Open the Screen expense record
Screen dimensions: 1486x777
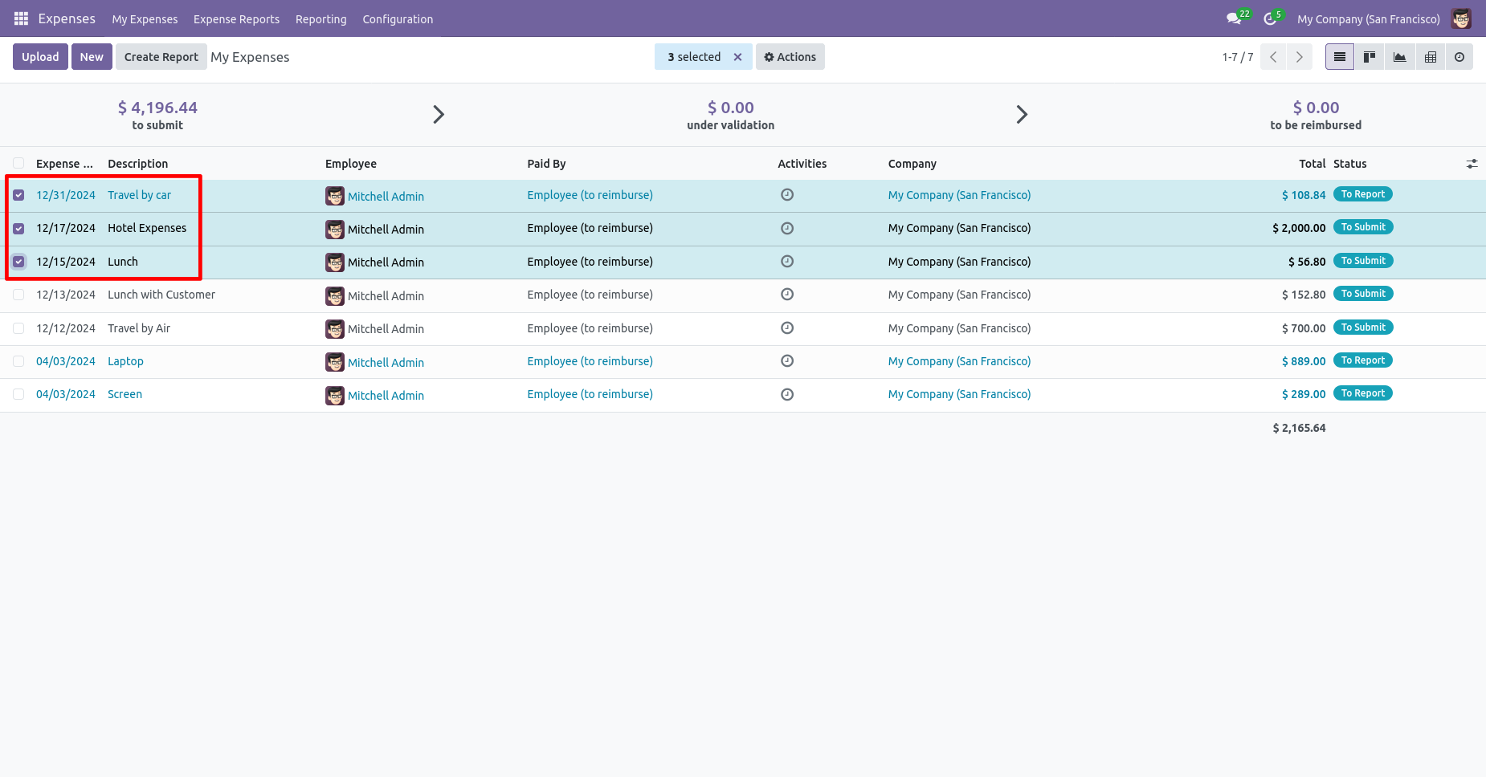coord(125,394)
